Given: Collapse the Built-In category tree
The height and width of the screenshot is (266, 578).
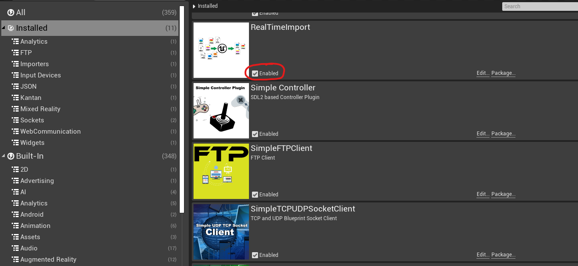Looking at the screenshot, I should click(x=3, y=156).
